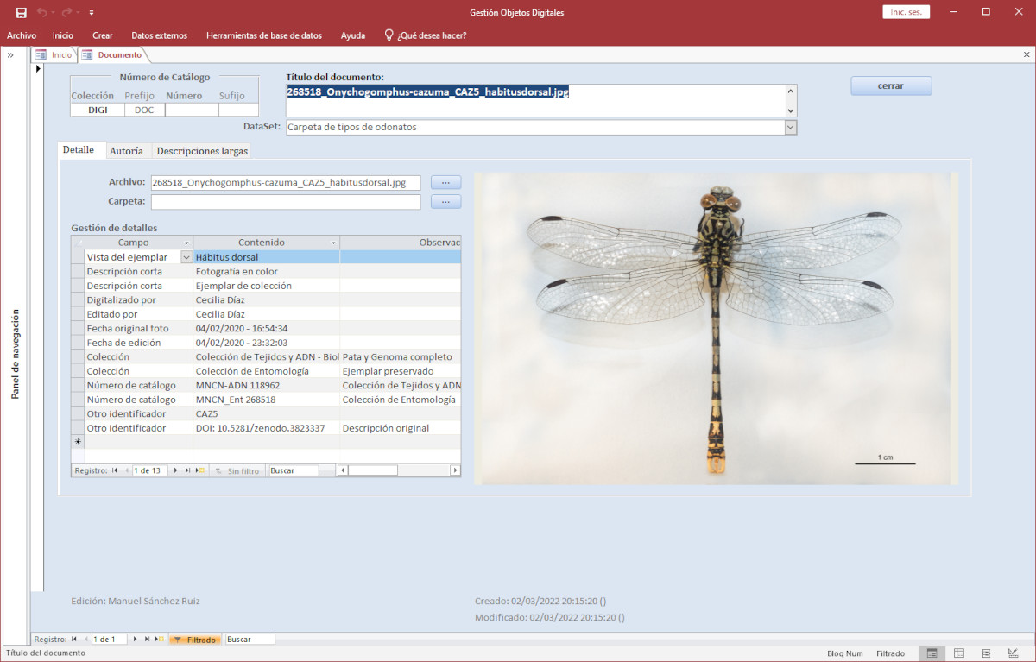Viewport: 1036px width, 662px height.
Task: Open the Contenido column header dropdown
Action: [333, 243]
